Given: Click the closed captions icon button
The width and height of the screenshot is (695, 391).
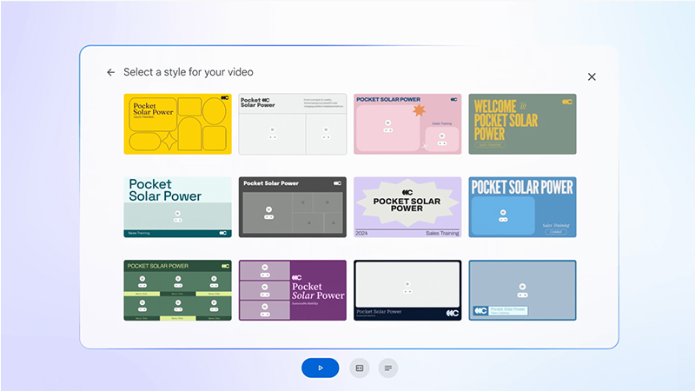Looking at the screenshot, I should click(x=359, y=368).
